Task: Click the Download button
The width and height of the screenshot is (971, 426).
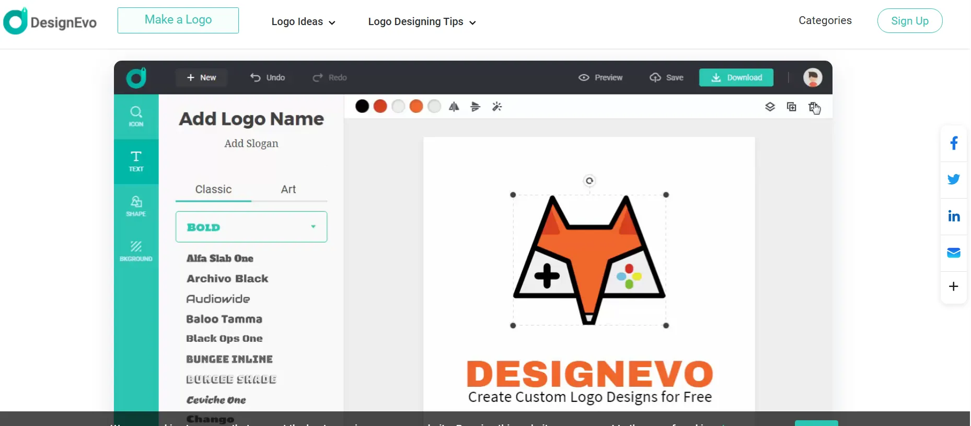Action: [x=736, y=77]
